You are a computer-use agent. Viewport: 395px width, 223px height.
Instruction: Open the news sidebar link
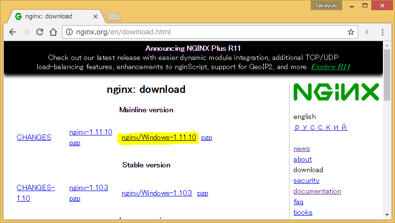[301, 149]
